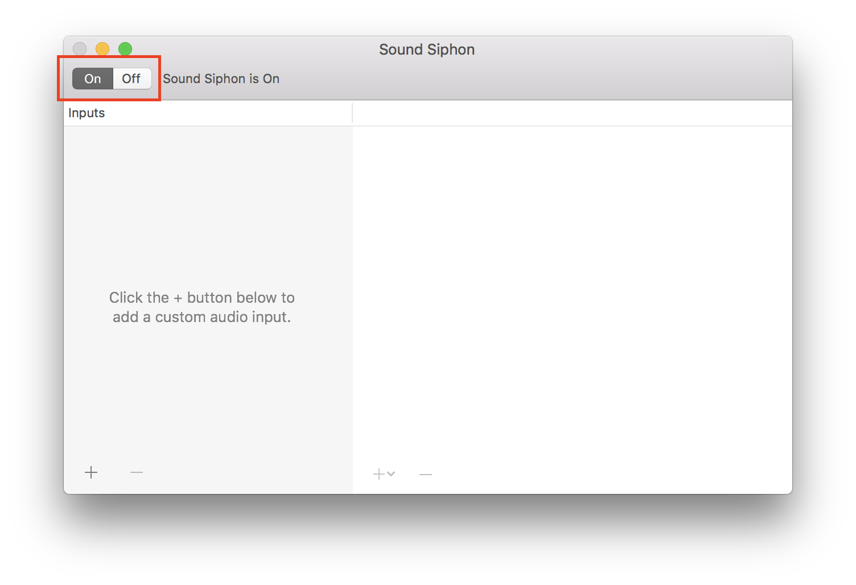Image resolution: width=856 pixels, height=585 pixels.
Task: Click the divider after the Inputs header
Action: pyautogui.click(x=352, y=113)
